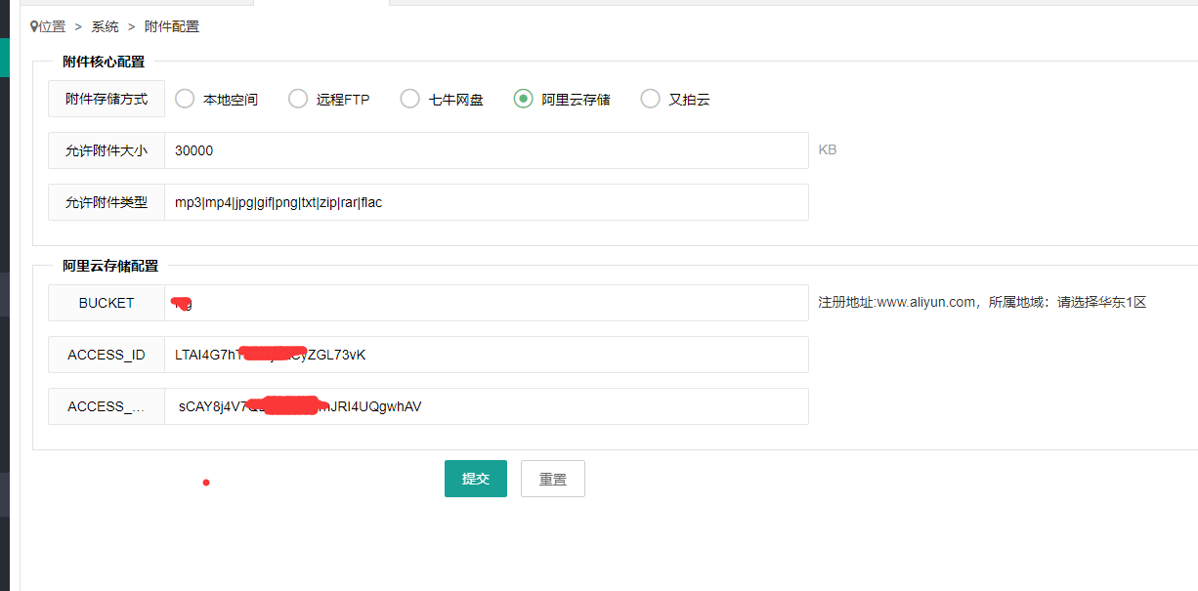Click the 阿里云存储配置 section heading

[110, 266]
